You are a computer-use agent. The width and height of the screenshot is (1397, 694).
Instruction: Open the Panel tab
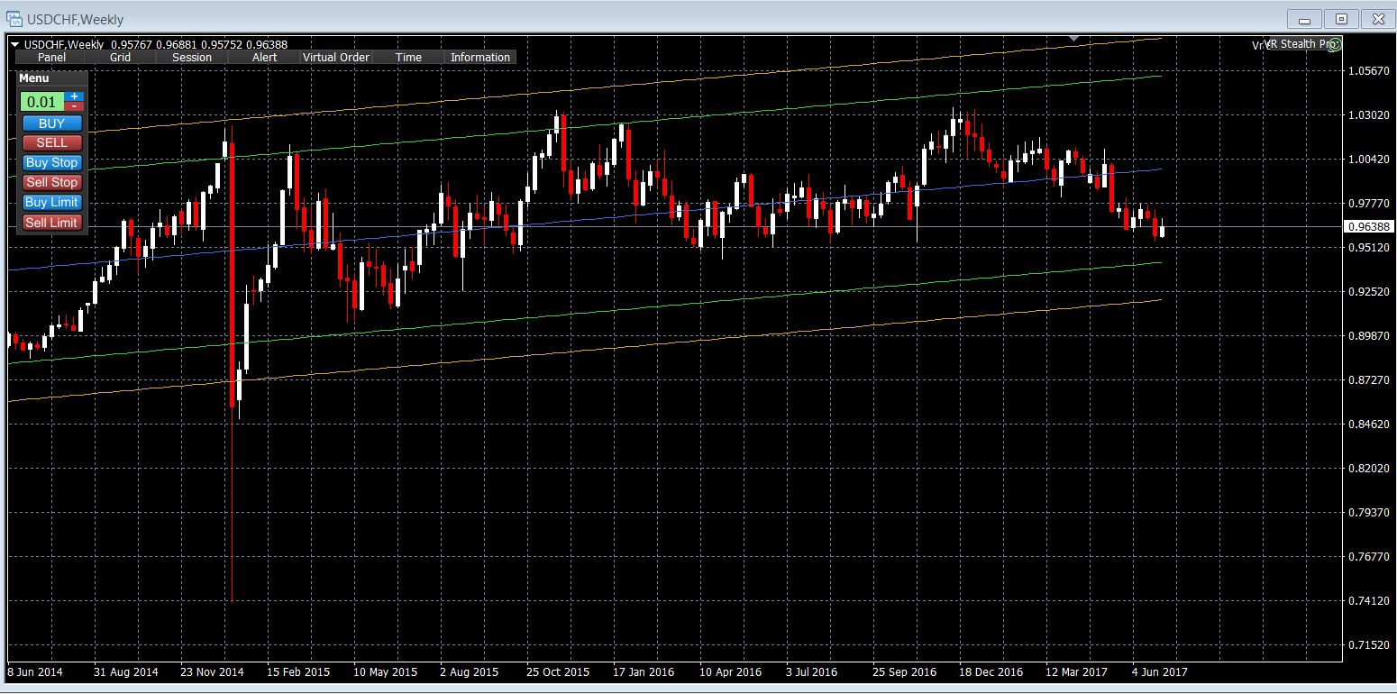51,57
